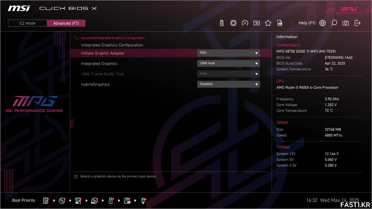
Task: Open the Integrated Graphics UMA Auto dropdown
Action: [229, 63]
